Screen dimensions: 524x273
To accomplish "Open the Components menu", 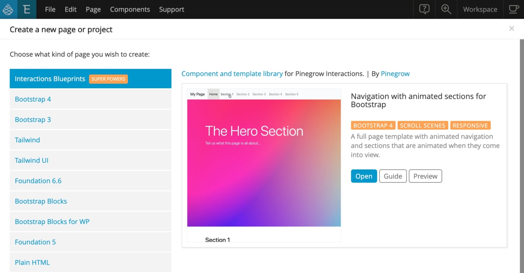I will point(130,9).
